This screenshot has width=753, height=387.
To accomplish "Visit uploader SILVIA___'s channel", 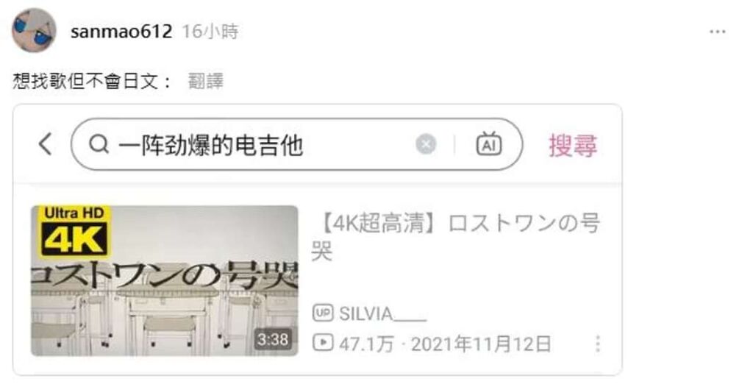I will point(382,314).
